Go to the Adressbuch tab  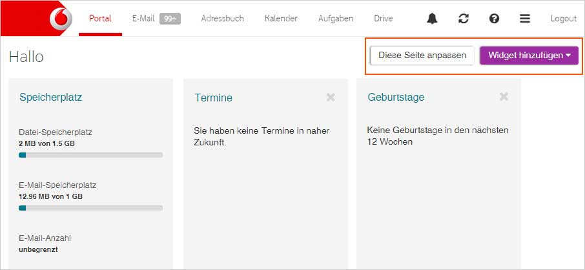(222, 19)
